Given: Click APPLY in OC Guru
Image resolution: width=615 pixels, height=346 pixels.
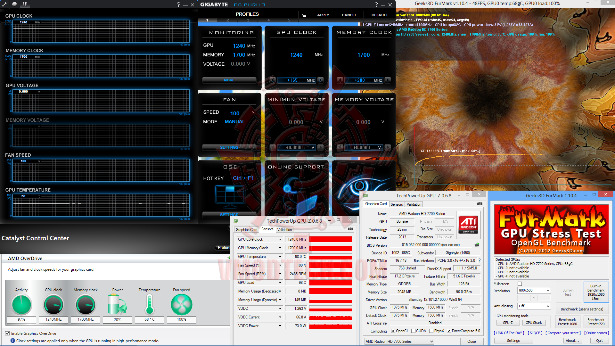Looking at the screenshot, I should 323,15.
